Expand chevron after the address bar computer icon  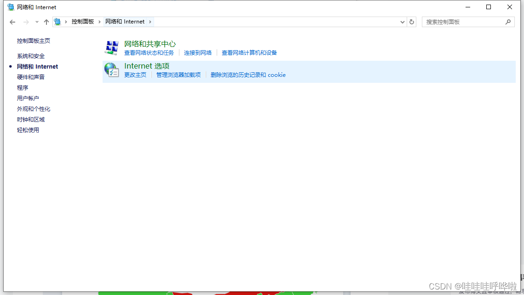tap(66, 22)
